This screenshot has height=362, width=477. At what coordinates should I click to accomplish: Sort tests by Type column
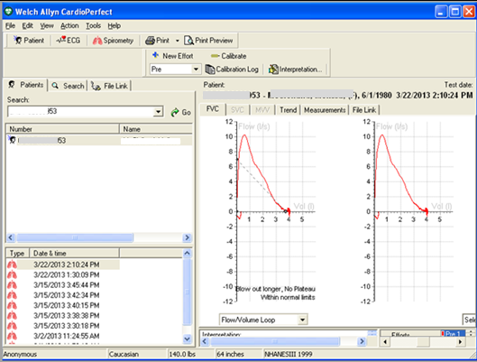(x=17, y=253)
